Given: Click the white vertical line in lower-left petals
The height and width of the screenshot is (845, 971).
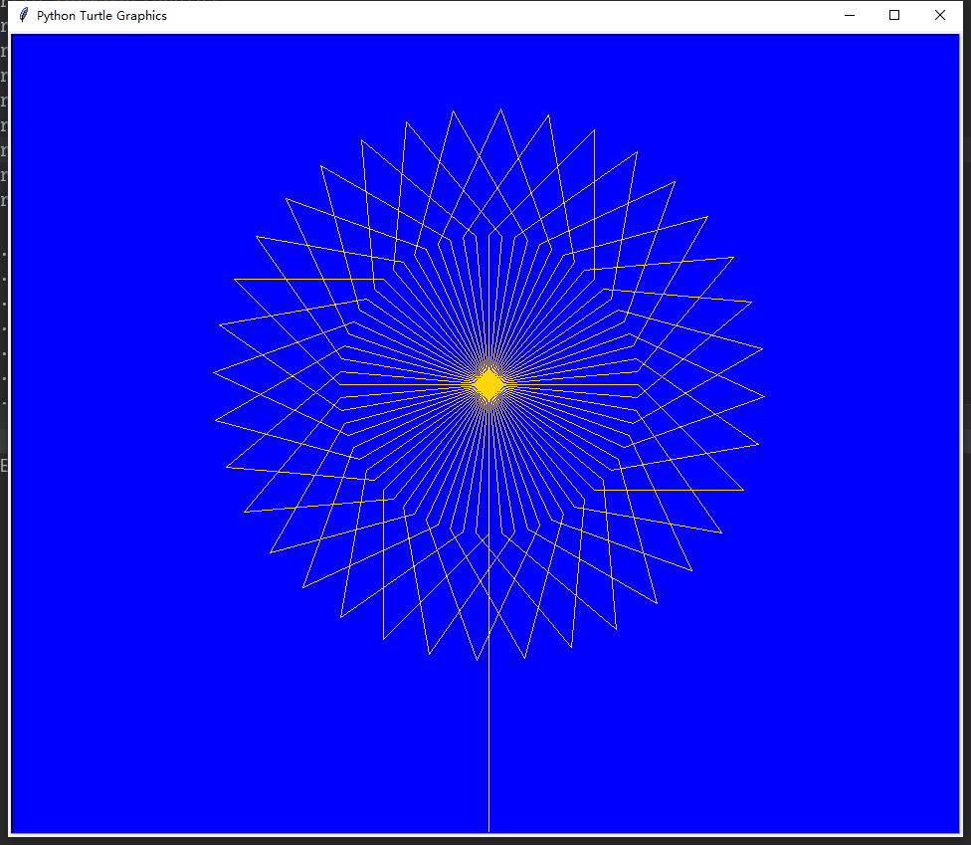Looking at the screenshot, I should [x=383, y=577].
